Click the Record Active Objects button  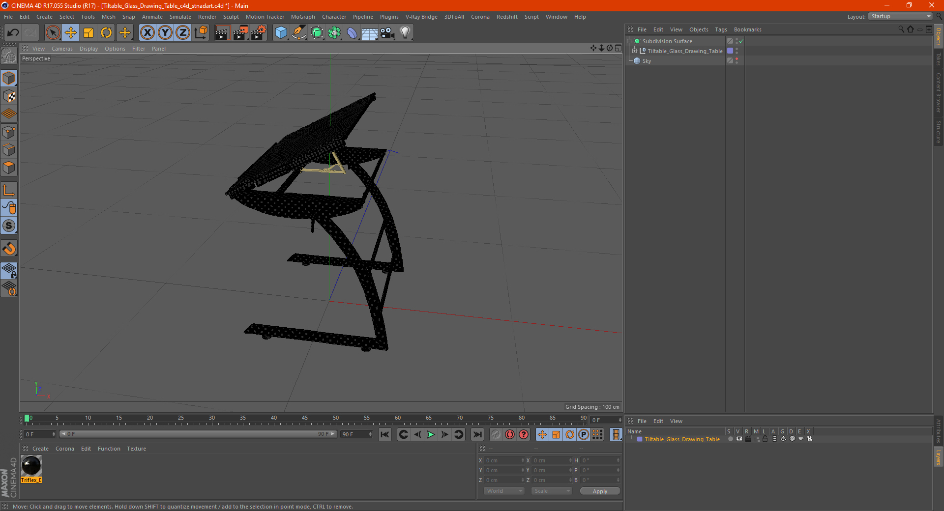click(496, 434)
